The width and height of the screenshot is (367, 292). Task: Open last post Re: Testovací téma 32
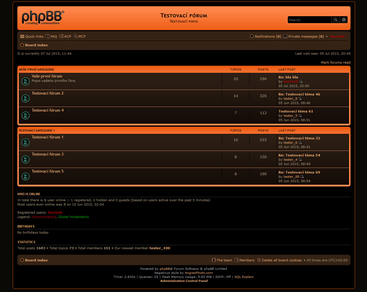[299, 138]
